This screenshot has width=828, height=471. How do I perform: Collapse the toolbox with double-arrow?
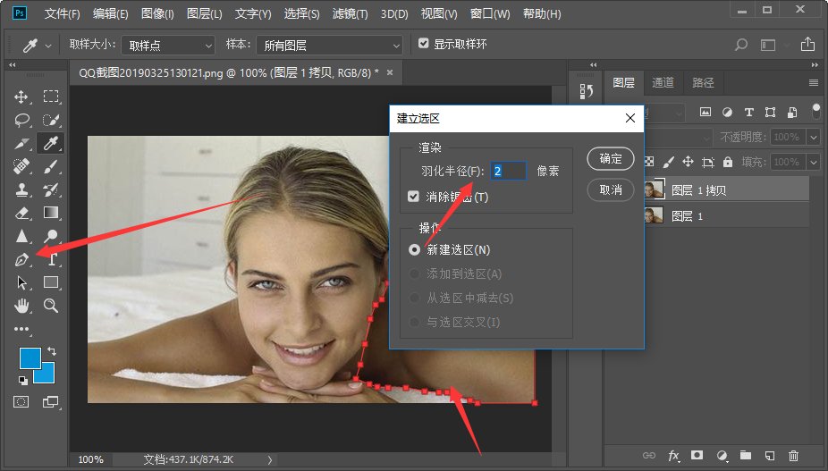pyautogui.click(x=13, y=64)
